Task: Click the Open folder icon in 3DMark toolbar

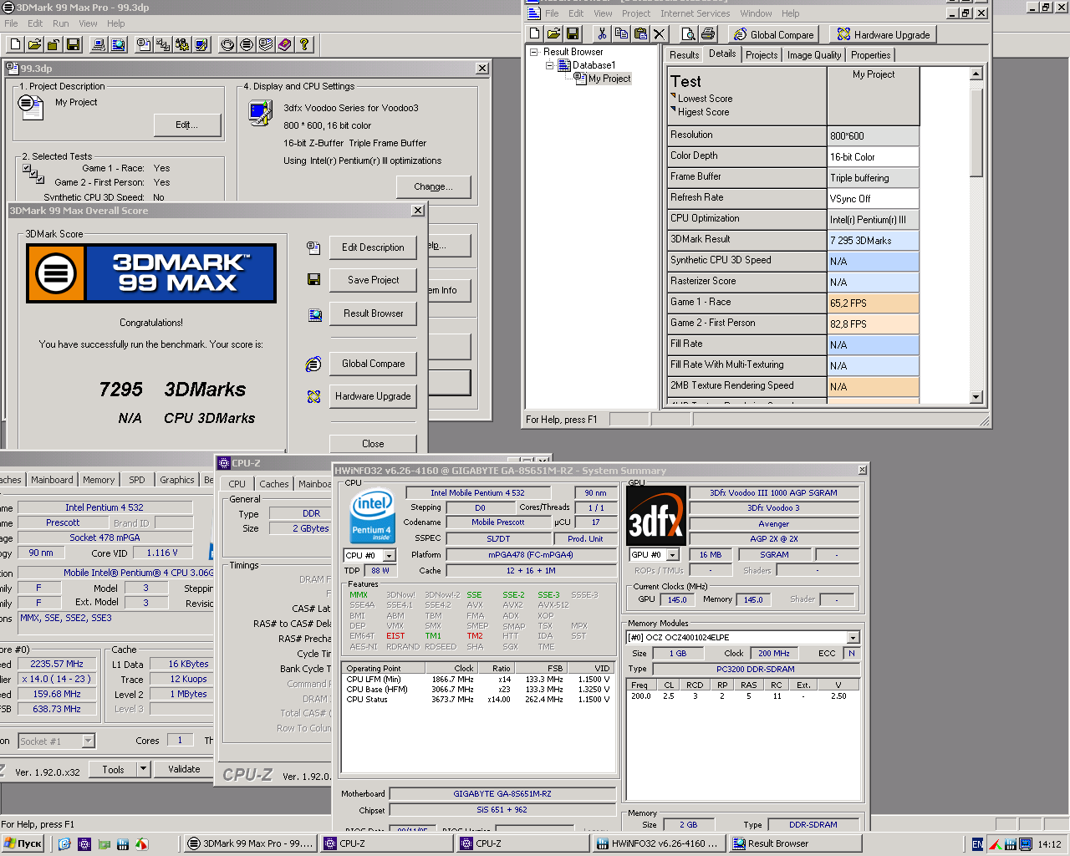Action: [x=34, y=44]
